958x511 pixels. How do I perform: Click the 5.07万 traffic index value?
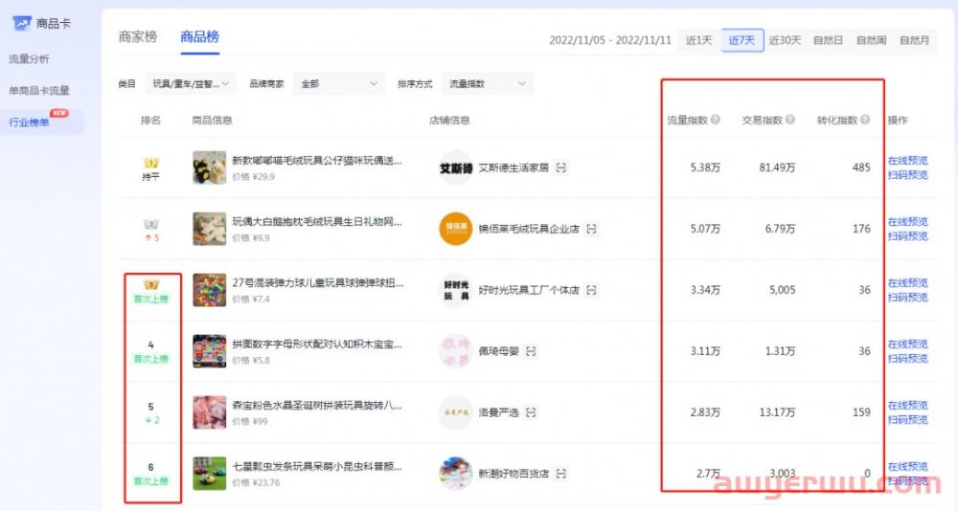705,229
